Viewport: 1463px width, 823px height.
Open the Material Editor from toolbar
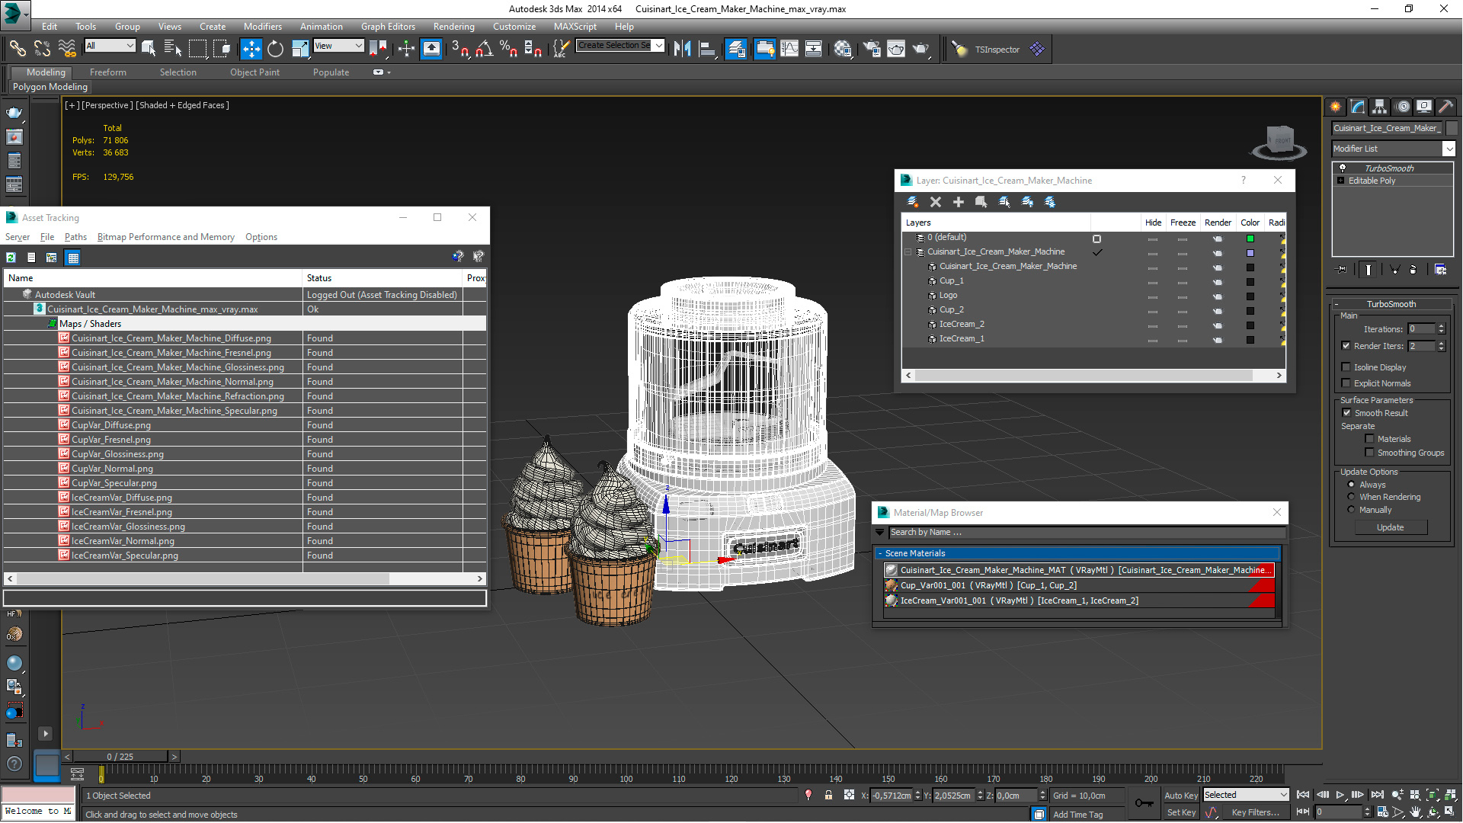[x=842, y=50]
